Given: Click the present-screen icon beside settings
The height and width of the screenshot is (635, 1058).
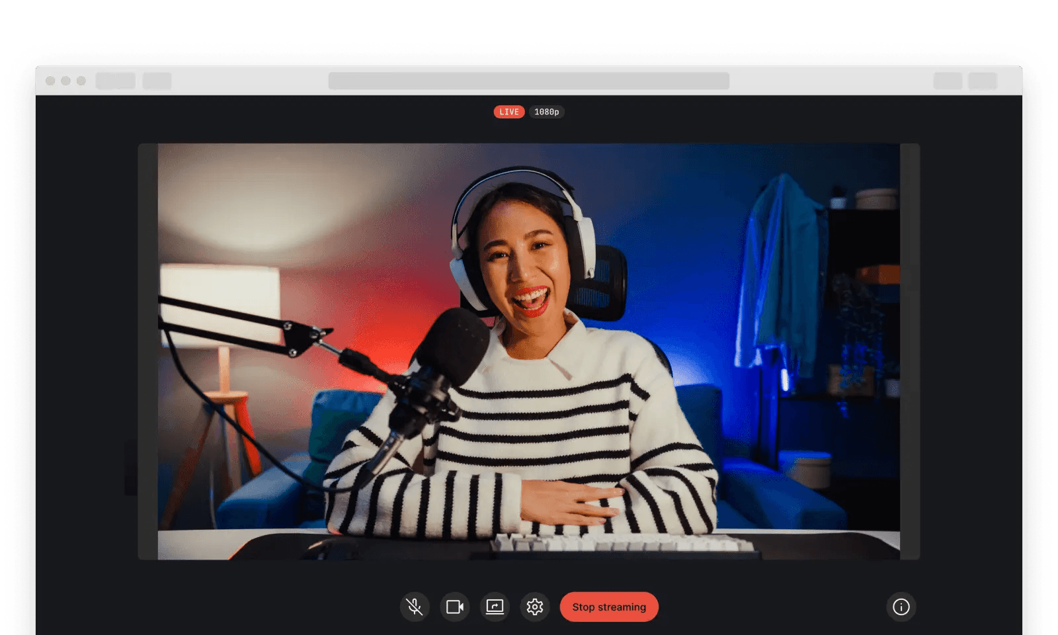Looking at the screenshot, I should point(495,607).
